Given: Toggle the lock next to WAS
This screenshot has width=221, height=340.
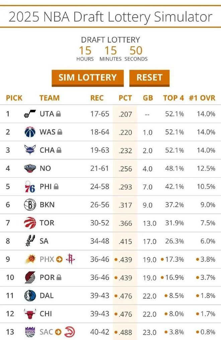Looking at the screenshot, I should (60, 132).
